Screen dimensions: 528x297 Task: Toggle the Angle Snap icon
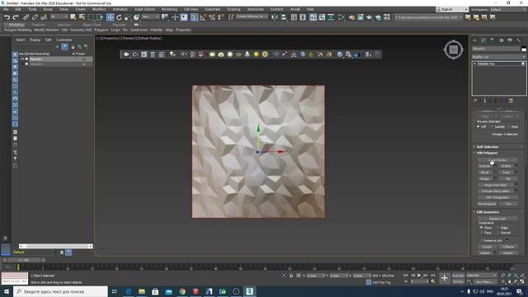point(203,17)
